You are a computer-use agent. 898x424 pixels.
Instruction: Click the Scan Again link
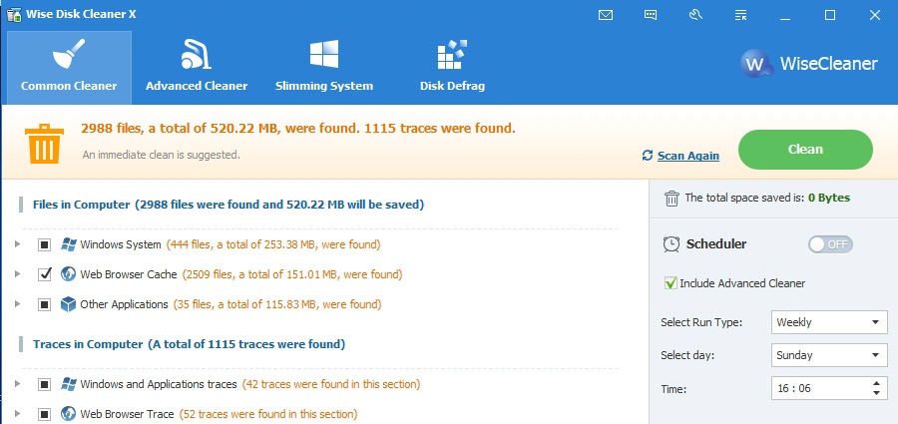pos(687,156)
